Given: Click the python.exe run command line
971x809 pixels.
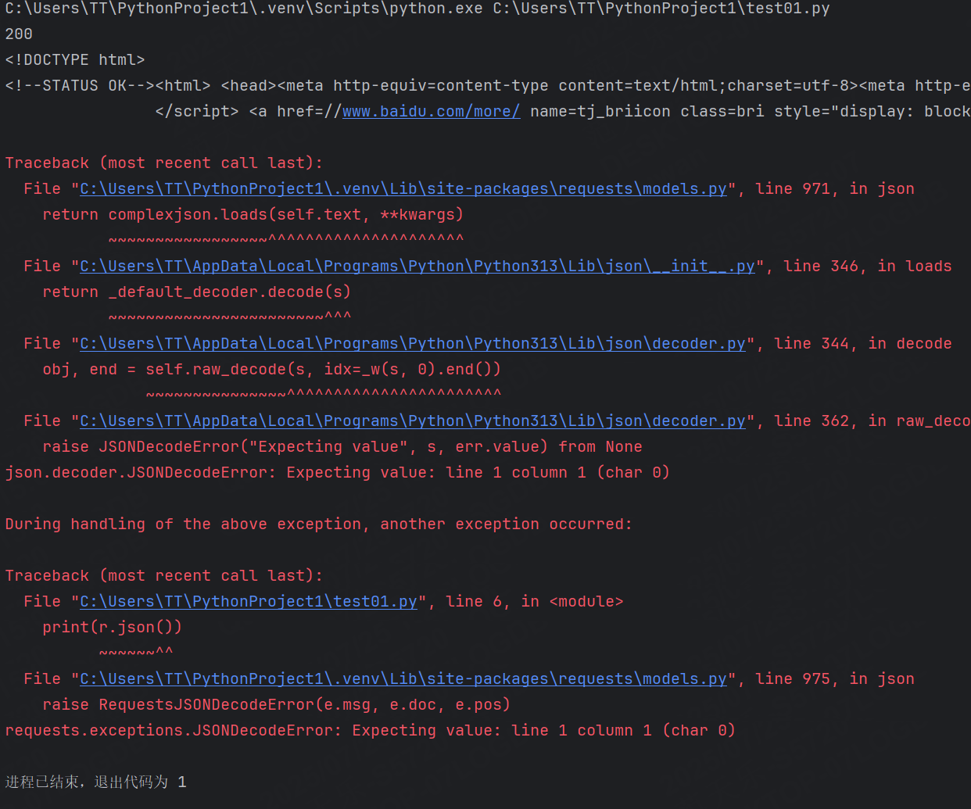Looking at the screenshot, I should pyautogui.click(x=417, y=9).
